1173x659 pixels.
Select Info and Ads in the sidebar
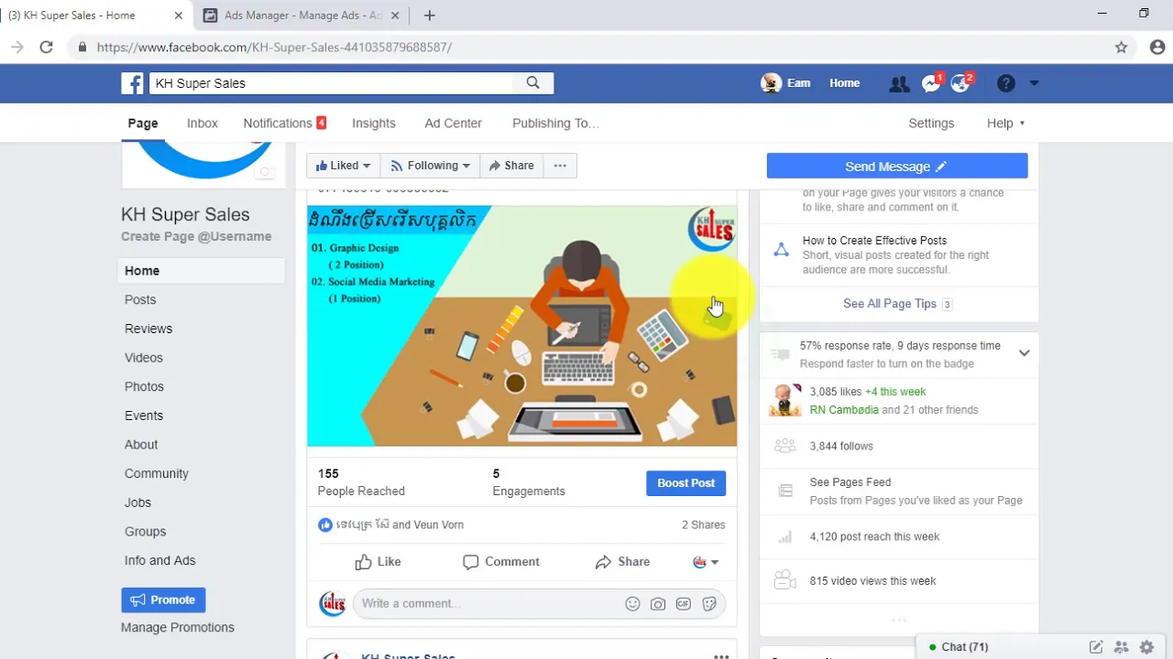160,560
